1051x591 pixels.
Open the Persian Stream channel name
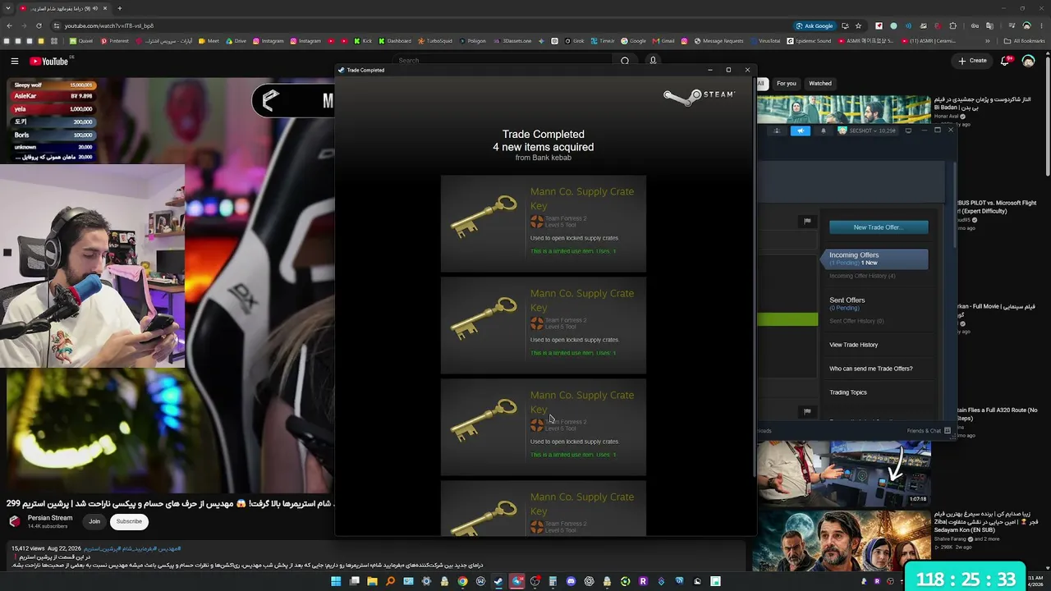tap(50, 518)
